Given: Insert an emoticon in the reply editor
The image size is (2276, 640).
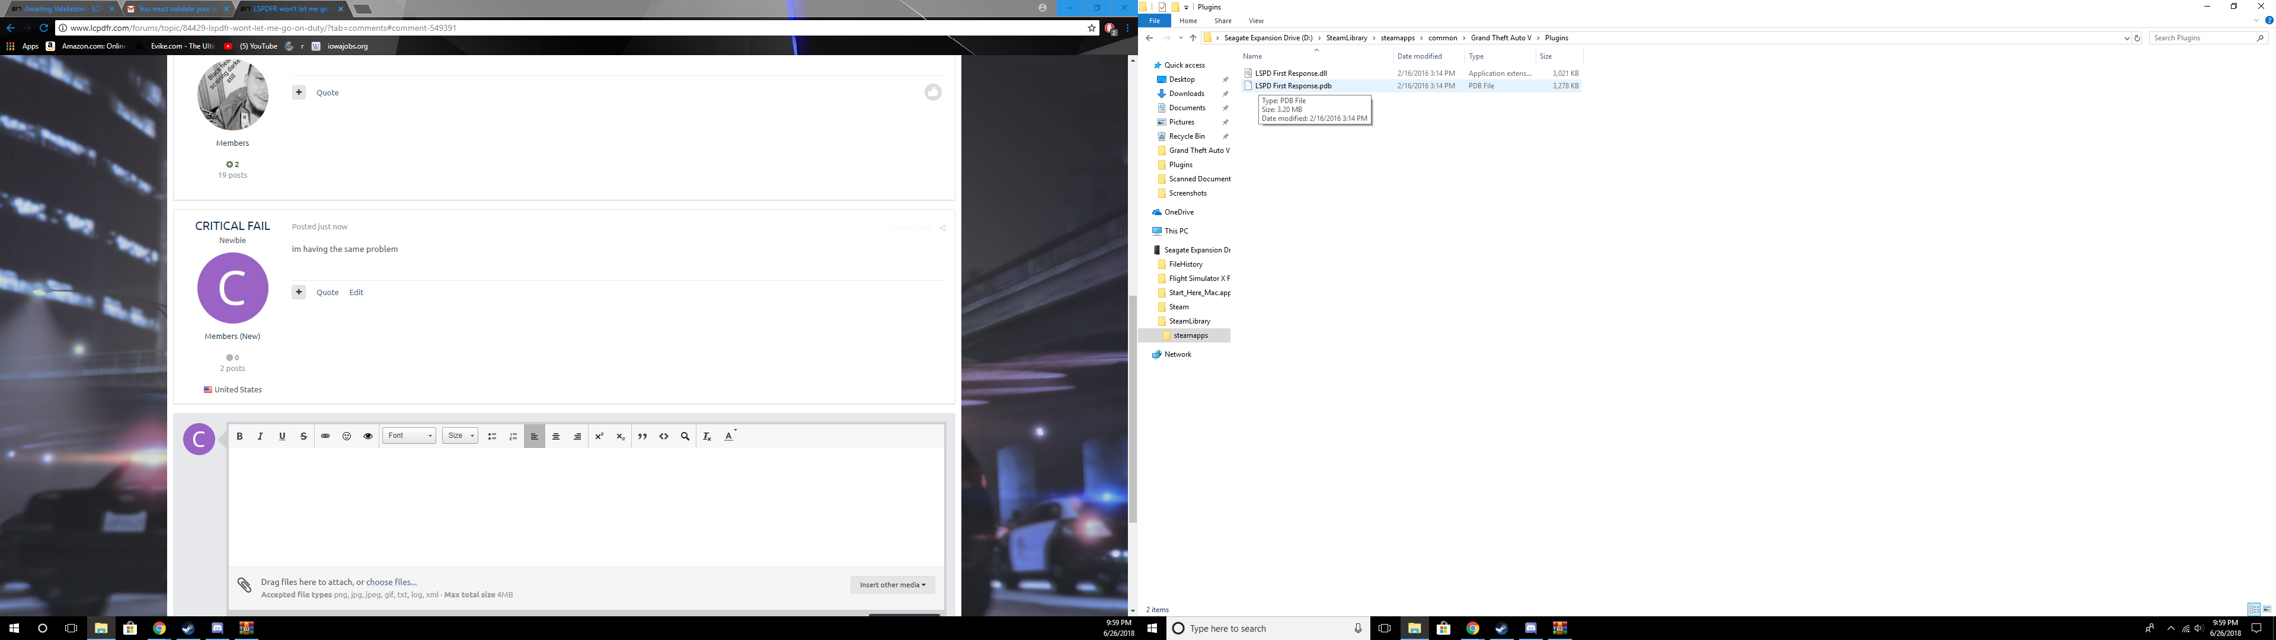Looking at the screenshot, I should 346,436.
